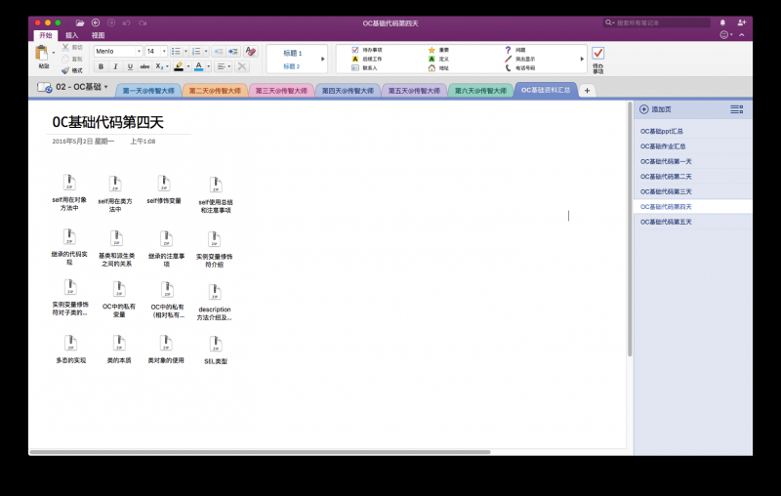Apply bold formatting to text

tap(102, 66)
